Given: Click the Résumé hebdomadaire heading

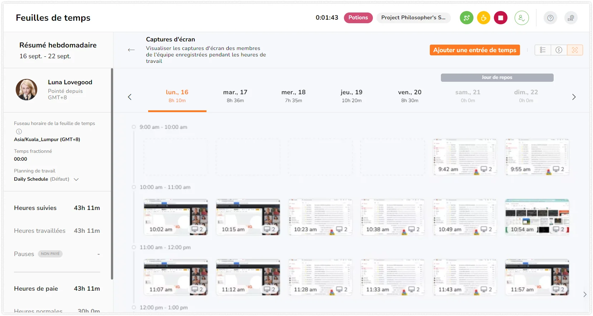Looking at the screenshot, I should tap(58, 45).
